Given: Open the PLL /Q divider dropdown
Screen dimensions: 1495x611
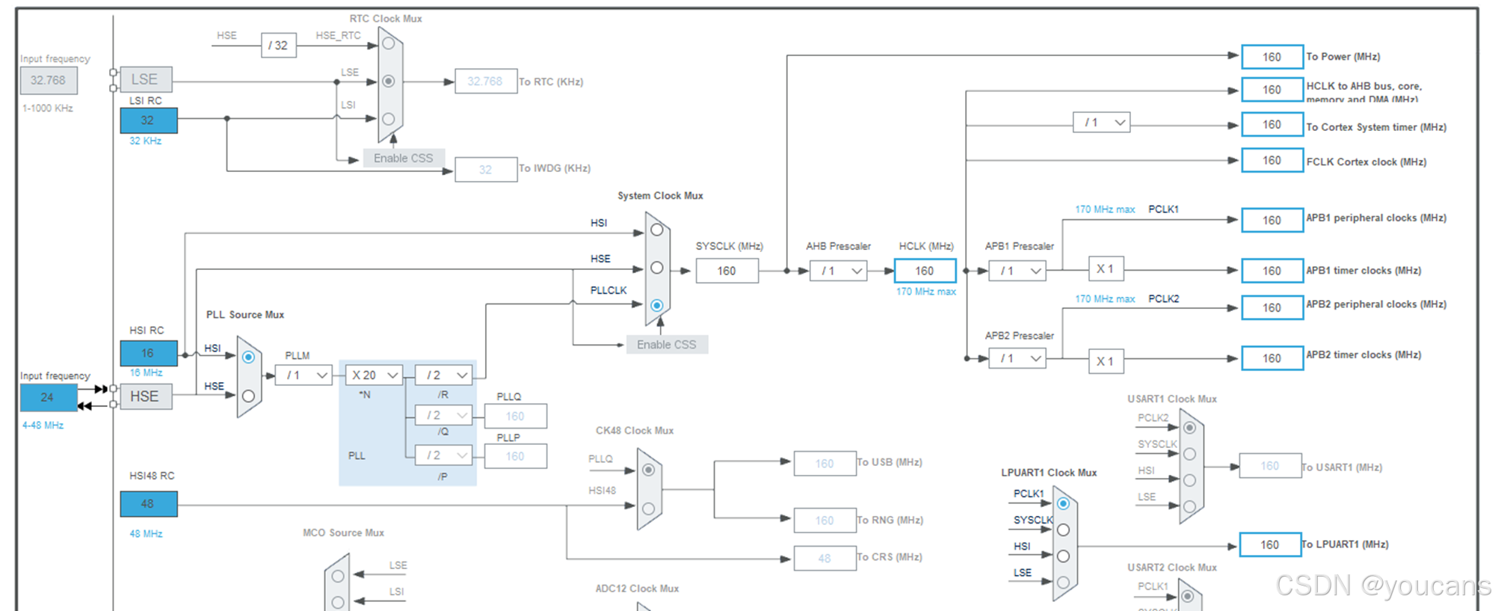Looking at the screenshot, I should [x=444, y=415].
